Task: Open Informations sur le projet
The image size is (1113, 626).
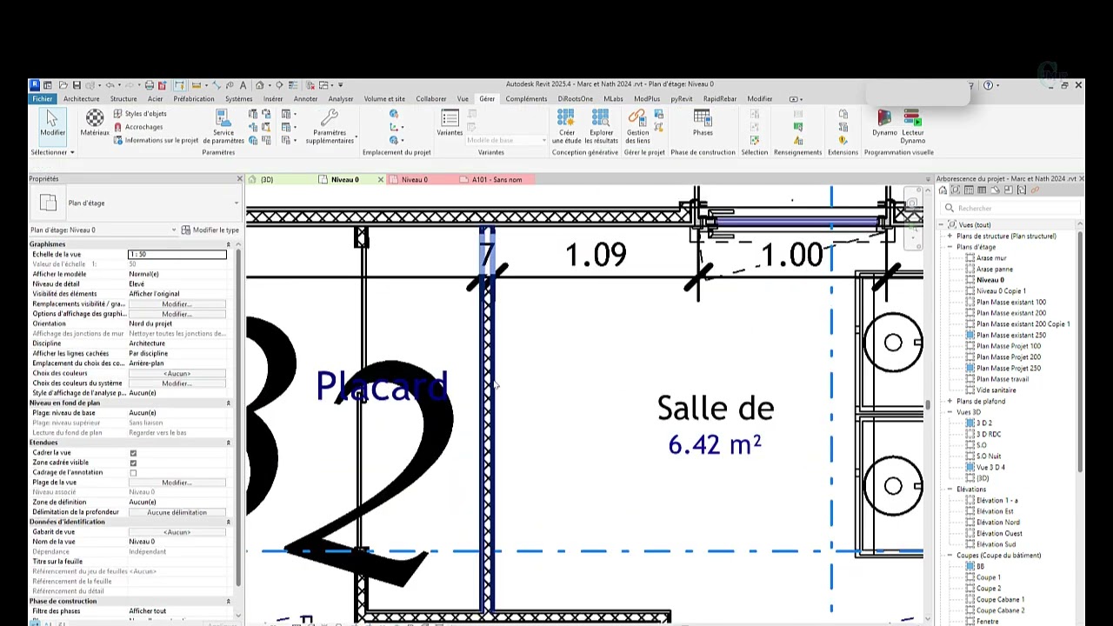Action: [x=156, y=140]
